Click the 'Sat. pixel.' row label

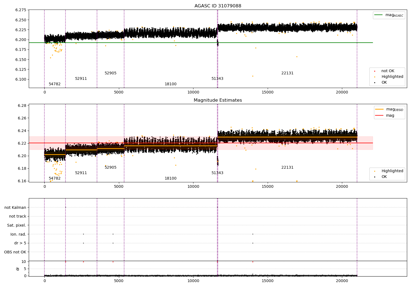(x=17, y=225)
